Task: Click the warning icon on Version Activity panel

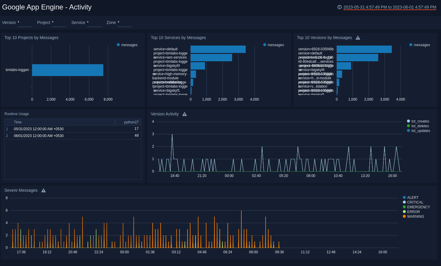Action: [x=185, y=114]
